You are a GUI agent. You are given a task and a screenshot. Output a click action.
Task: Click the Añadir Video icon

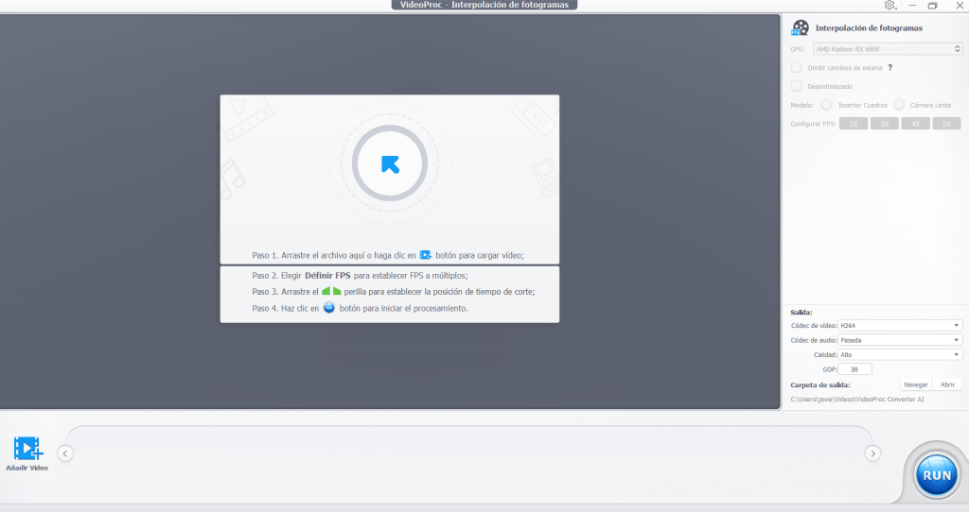pyautogui.click(x=27, y=449)
